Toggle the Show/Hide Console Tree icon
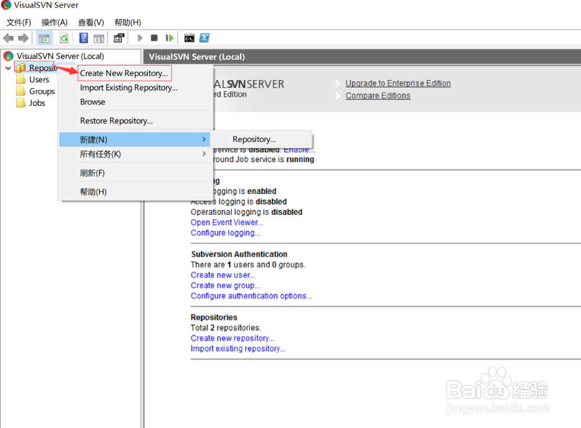This screenshot has width=581, height=428. pos(44,38)
